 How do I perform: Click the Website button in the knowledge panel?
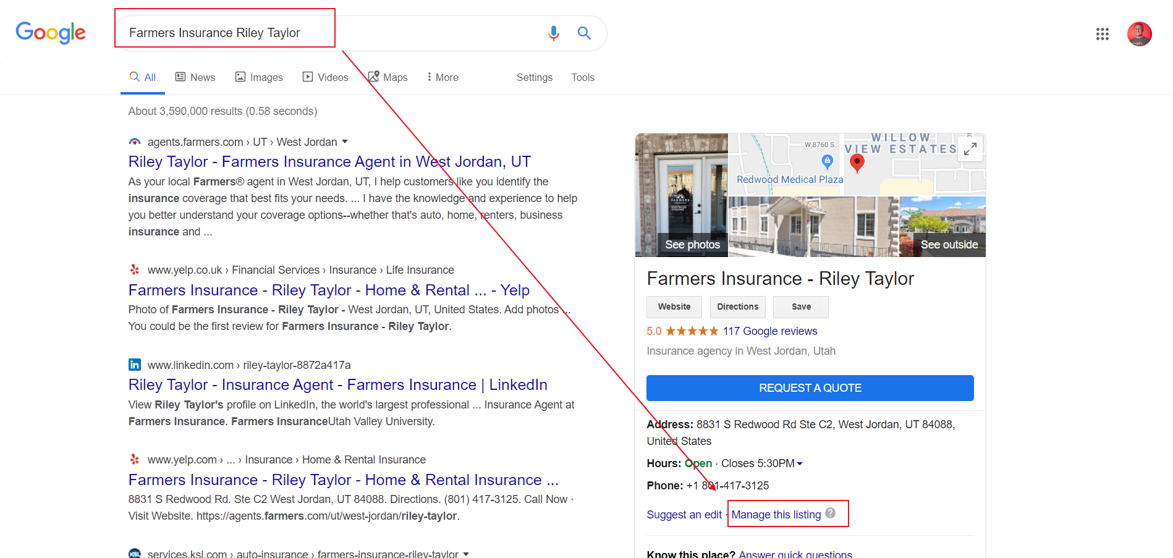674,307
